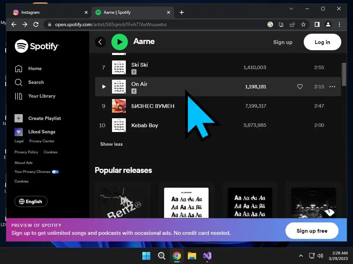Screen dimensions: 353x264
Task: Click the network tray icon
Action: point(312,256)
